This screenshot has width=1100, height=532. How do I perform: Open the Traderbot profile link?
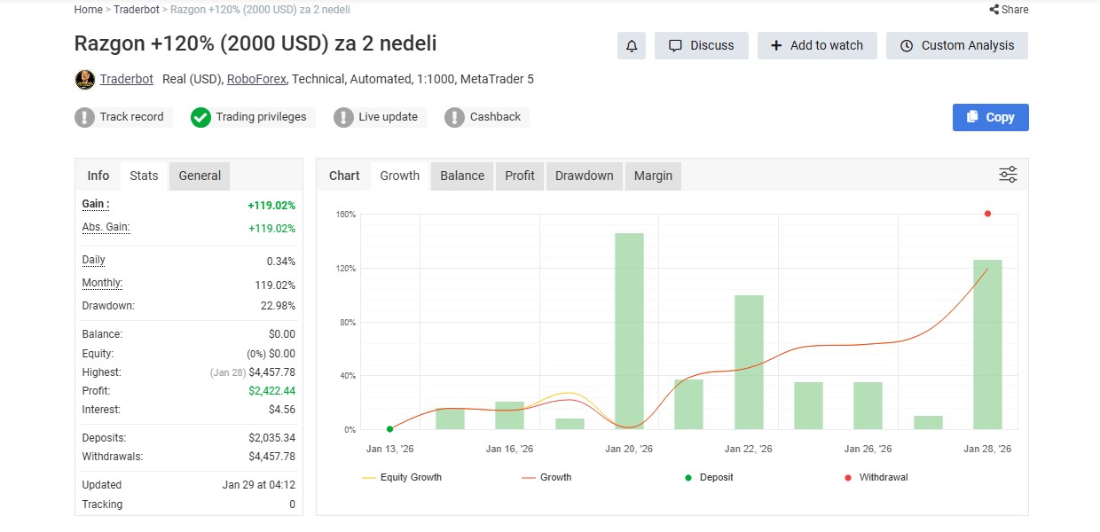click(126, 79)
